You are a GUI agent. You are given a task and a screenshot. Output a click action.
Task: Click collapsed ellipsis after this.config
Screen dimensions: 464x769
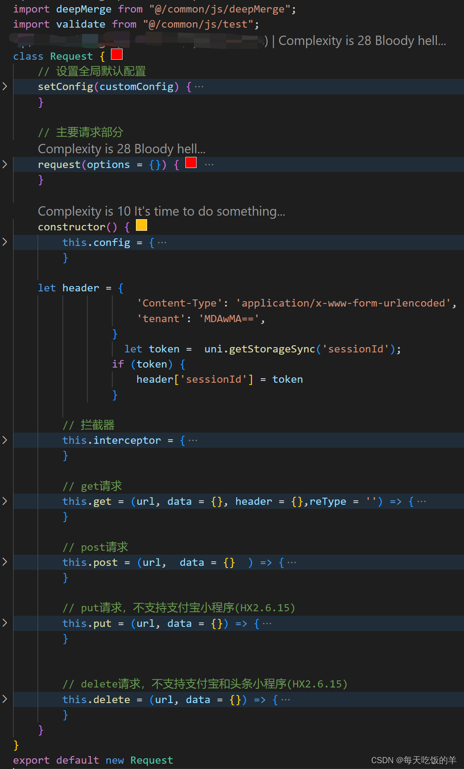(x=162, y=243)
